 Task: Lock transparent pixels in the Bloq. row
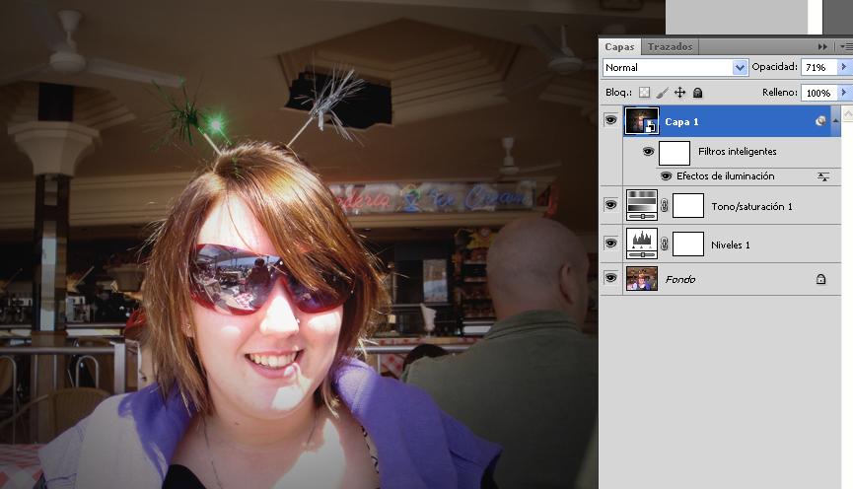[644, 93]
